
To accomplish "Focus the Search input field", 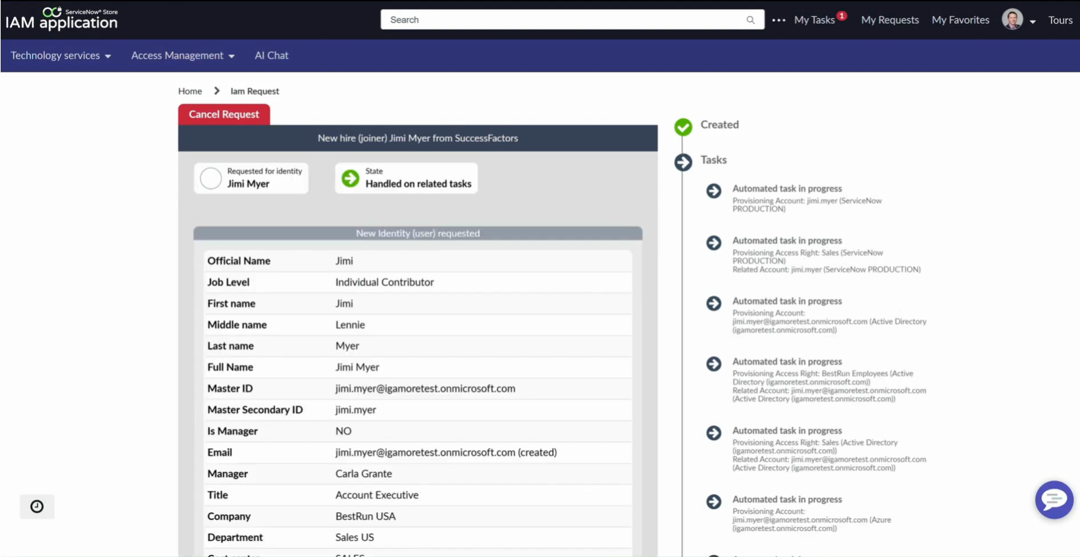I will [x=572, y=19].
